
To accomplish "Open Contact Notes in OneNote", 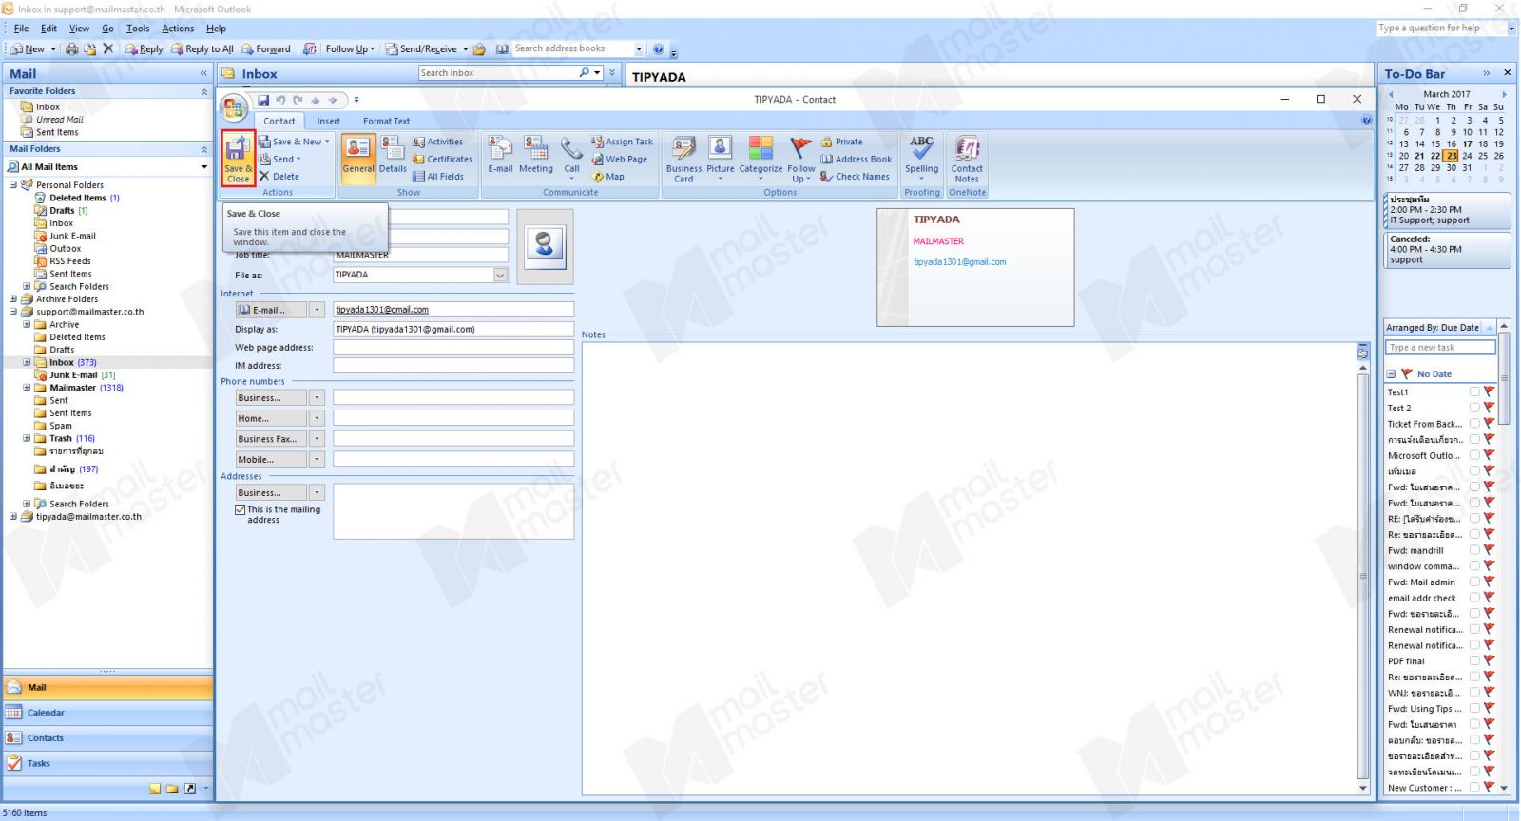I will (x=967, y=159).
